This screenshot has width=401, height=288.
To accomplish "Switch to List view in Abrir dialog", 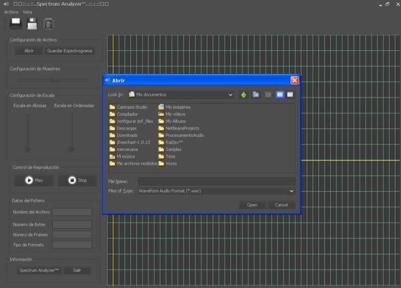I will pyautogui.click(x=280, y=95).
